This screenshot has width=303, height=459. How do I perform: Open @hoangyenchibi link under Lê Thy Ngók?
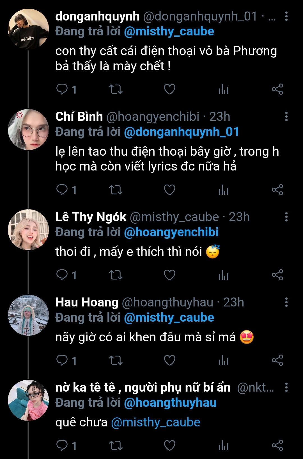pos(171,232)
